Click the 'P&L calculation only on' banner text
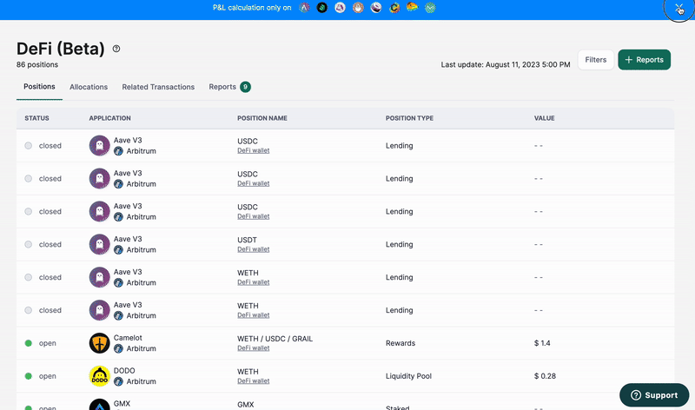The image size is (695, 410). [x=252, y=8]
